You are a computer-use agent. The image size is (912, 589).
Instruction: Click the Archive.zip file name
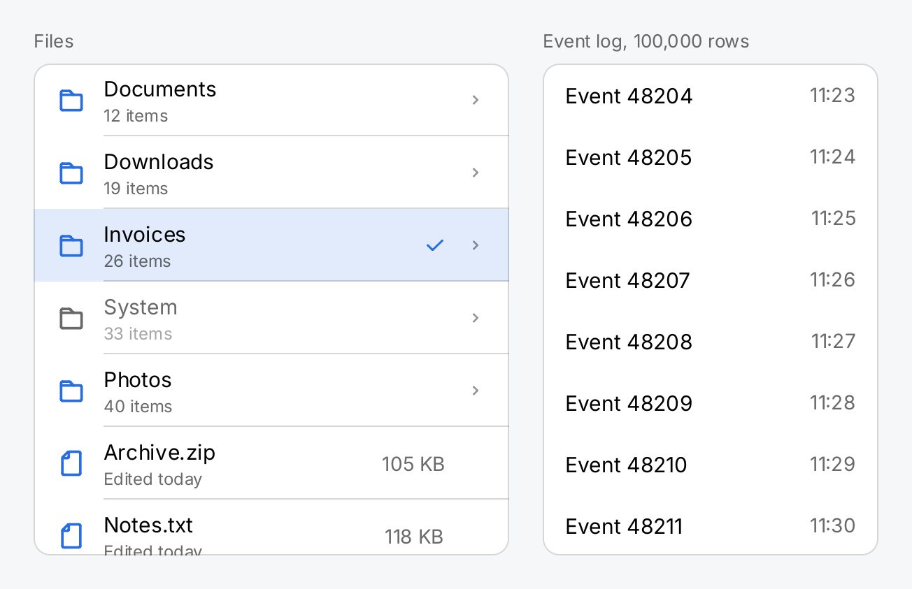click(159, 453)
